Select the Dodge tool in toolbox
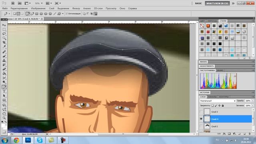256x144 pixels. [4, 82]
